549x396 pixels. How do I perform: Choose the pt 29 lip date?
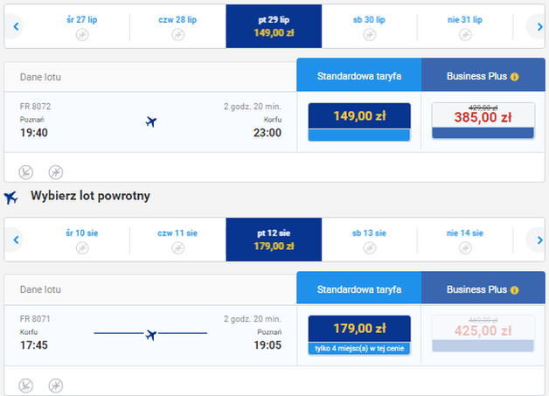click(273, 26)
